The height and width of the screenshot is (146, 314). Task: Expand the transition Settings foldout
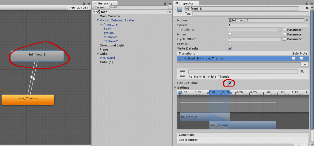coord(175,88)
